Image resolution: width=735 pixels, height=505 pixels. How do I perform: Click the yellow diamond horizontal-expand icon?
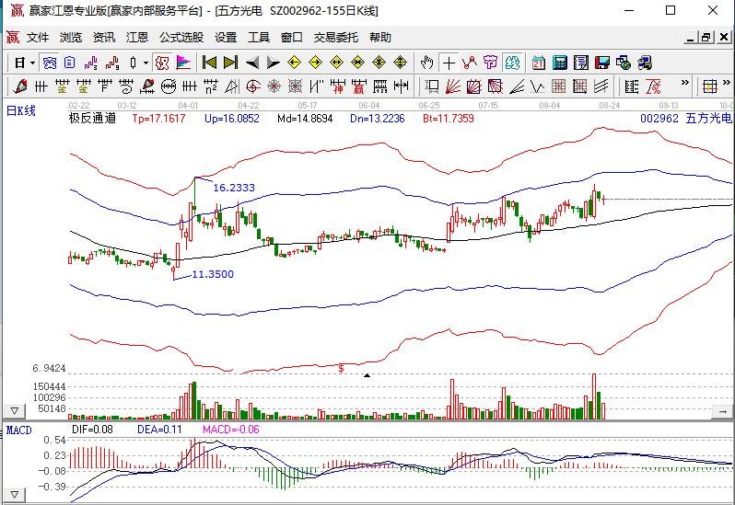pyautogui.click(x=336, y=63)
